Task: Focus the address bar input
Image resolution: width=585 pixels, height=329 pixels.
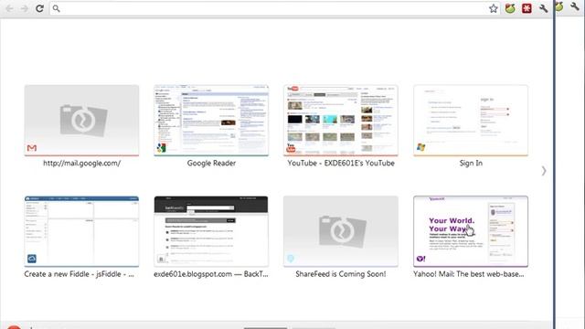Action: click(274, 8)
